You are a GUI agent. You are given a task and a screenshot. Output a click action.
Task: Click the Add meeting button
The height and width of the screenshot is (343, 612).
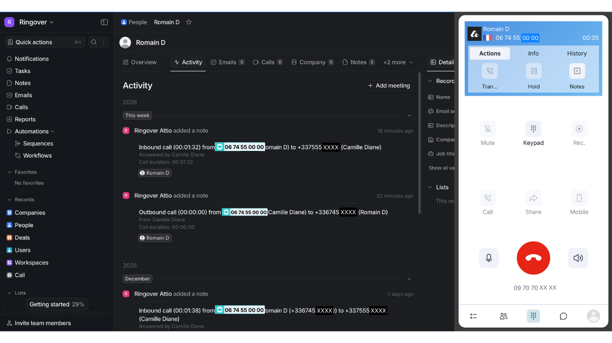pyautogui.click(x=389, y=85)
